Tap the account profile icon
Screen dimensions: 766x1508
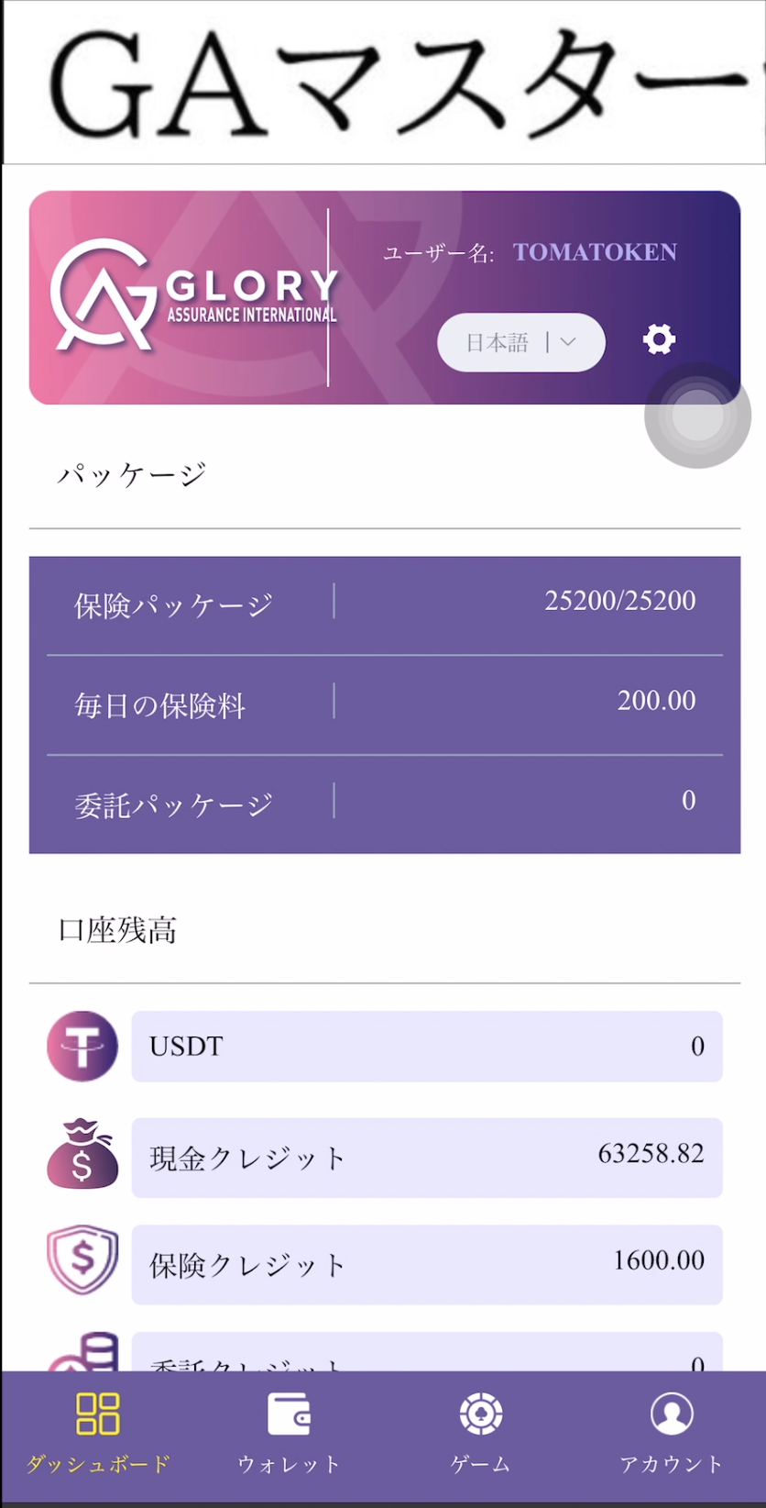(x=672, y=1414)
